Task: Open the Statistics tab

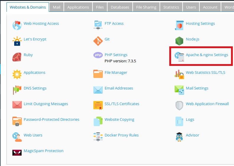Action: point(171,7)
